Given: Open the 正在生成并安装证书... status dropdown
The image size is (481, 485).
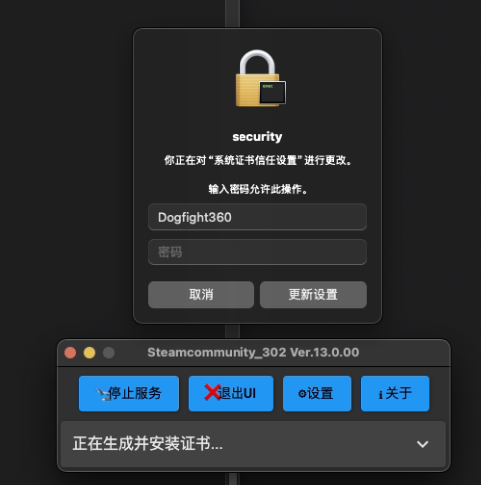Looking at the screenshot, I should point(253,444).
